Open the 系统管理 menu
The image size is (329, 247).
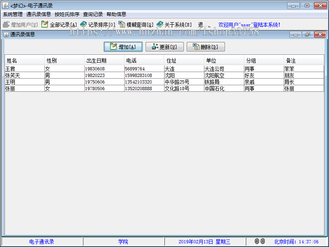13,14
